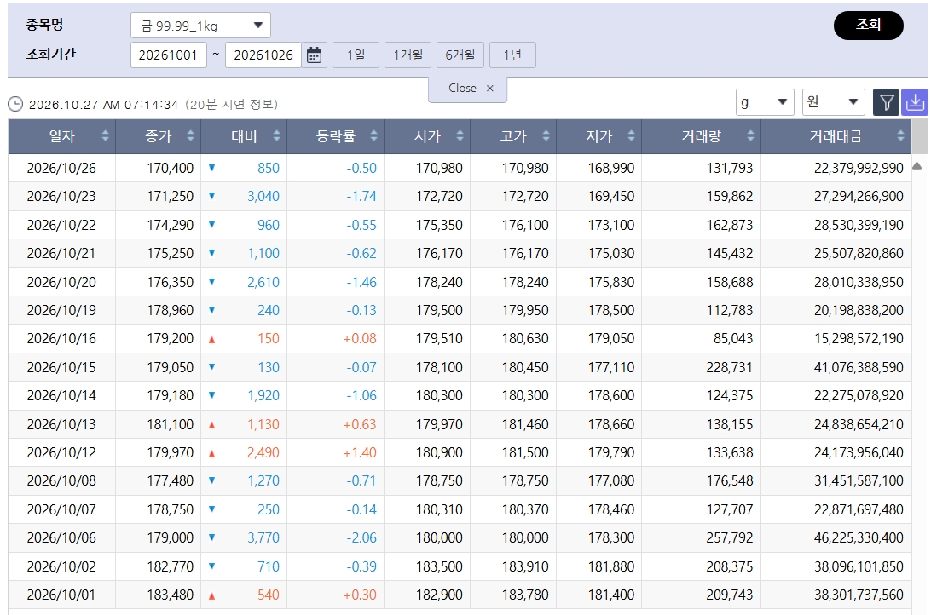Click the filter funnel icon
Viewport: 931px width, 615px height.
tap(886, 102)
